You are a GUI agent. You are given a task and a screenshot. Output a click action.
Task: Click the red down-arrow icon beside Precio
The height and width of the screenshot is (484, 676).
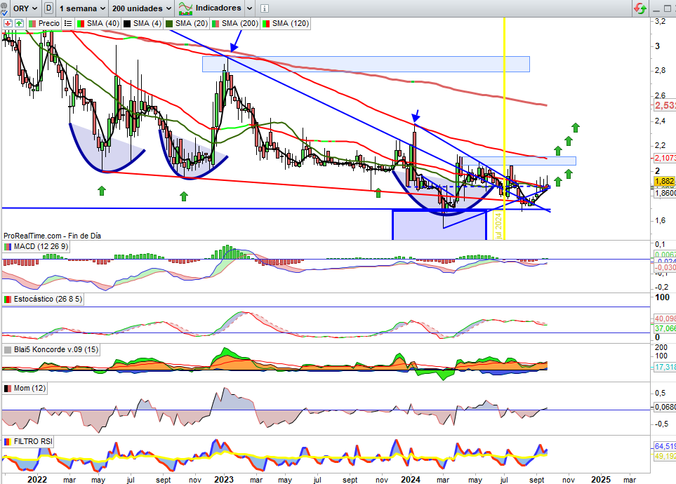pyautogui.click(x=8, y=23)
